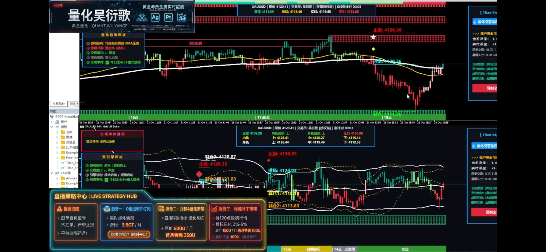This screenshot has height=252, width=546.
Task: Select the Titan_Tr indicator in navigator
Action: click(70, 168)
